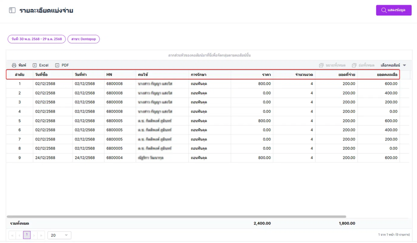The height and width of the screenshot is (243, 417).
Task: Open the page size dropdown showing 20
Action: coord(59,235)
